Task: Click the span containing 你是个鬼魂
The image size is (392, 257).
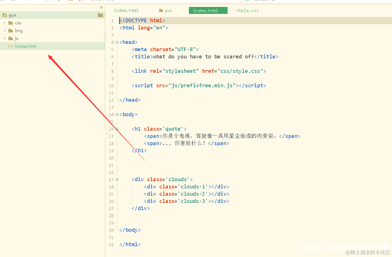Action: 222,136
